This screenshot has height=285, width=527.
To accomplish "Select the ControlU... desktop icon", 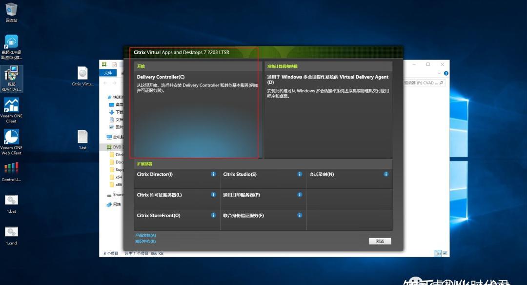I will (x=11, y=172).
